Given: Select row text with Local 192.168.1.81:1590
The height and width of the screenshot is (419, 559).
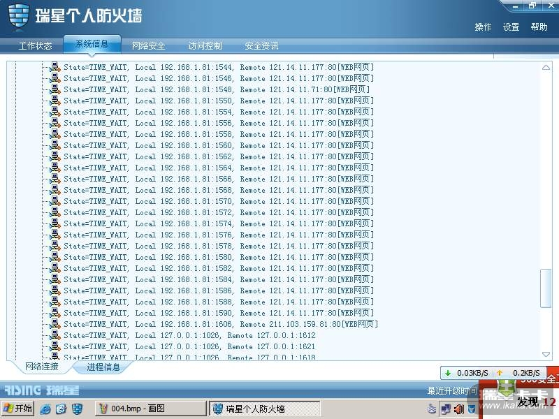Looking at the screenshot, I should (x=219, y=313).
